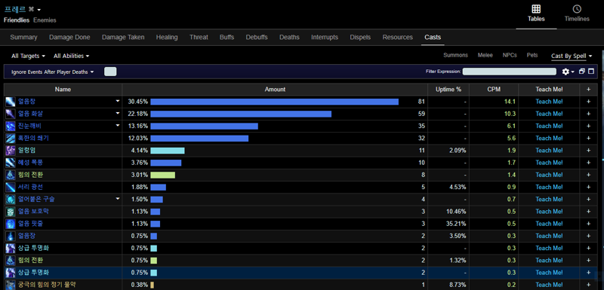Toggle the Melee filter

coord(485,55)
